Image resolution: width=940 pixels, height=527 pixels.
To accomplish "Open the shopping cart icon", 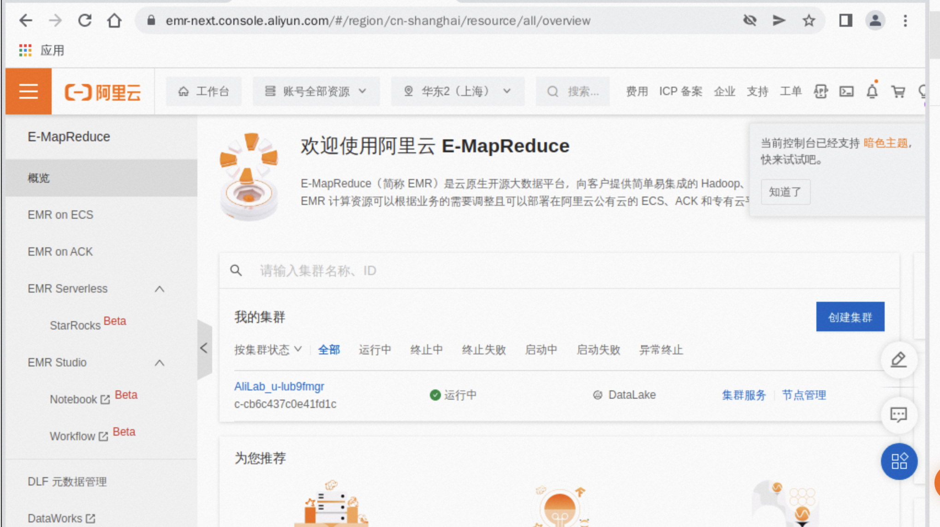I will tap(898, 91).
